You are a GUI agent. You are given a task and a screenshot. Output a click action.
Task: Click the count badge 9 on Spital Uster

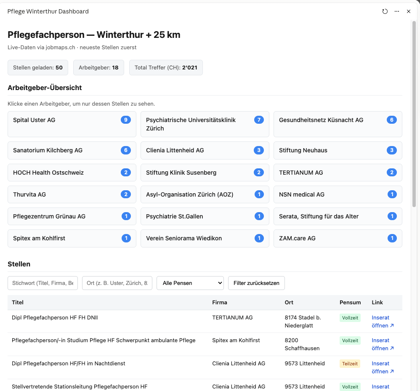click(x=126, y=120)
